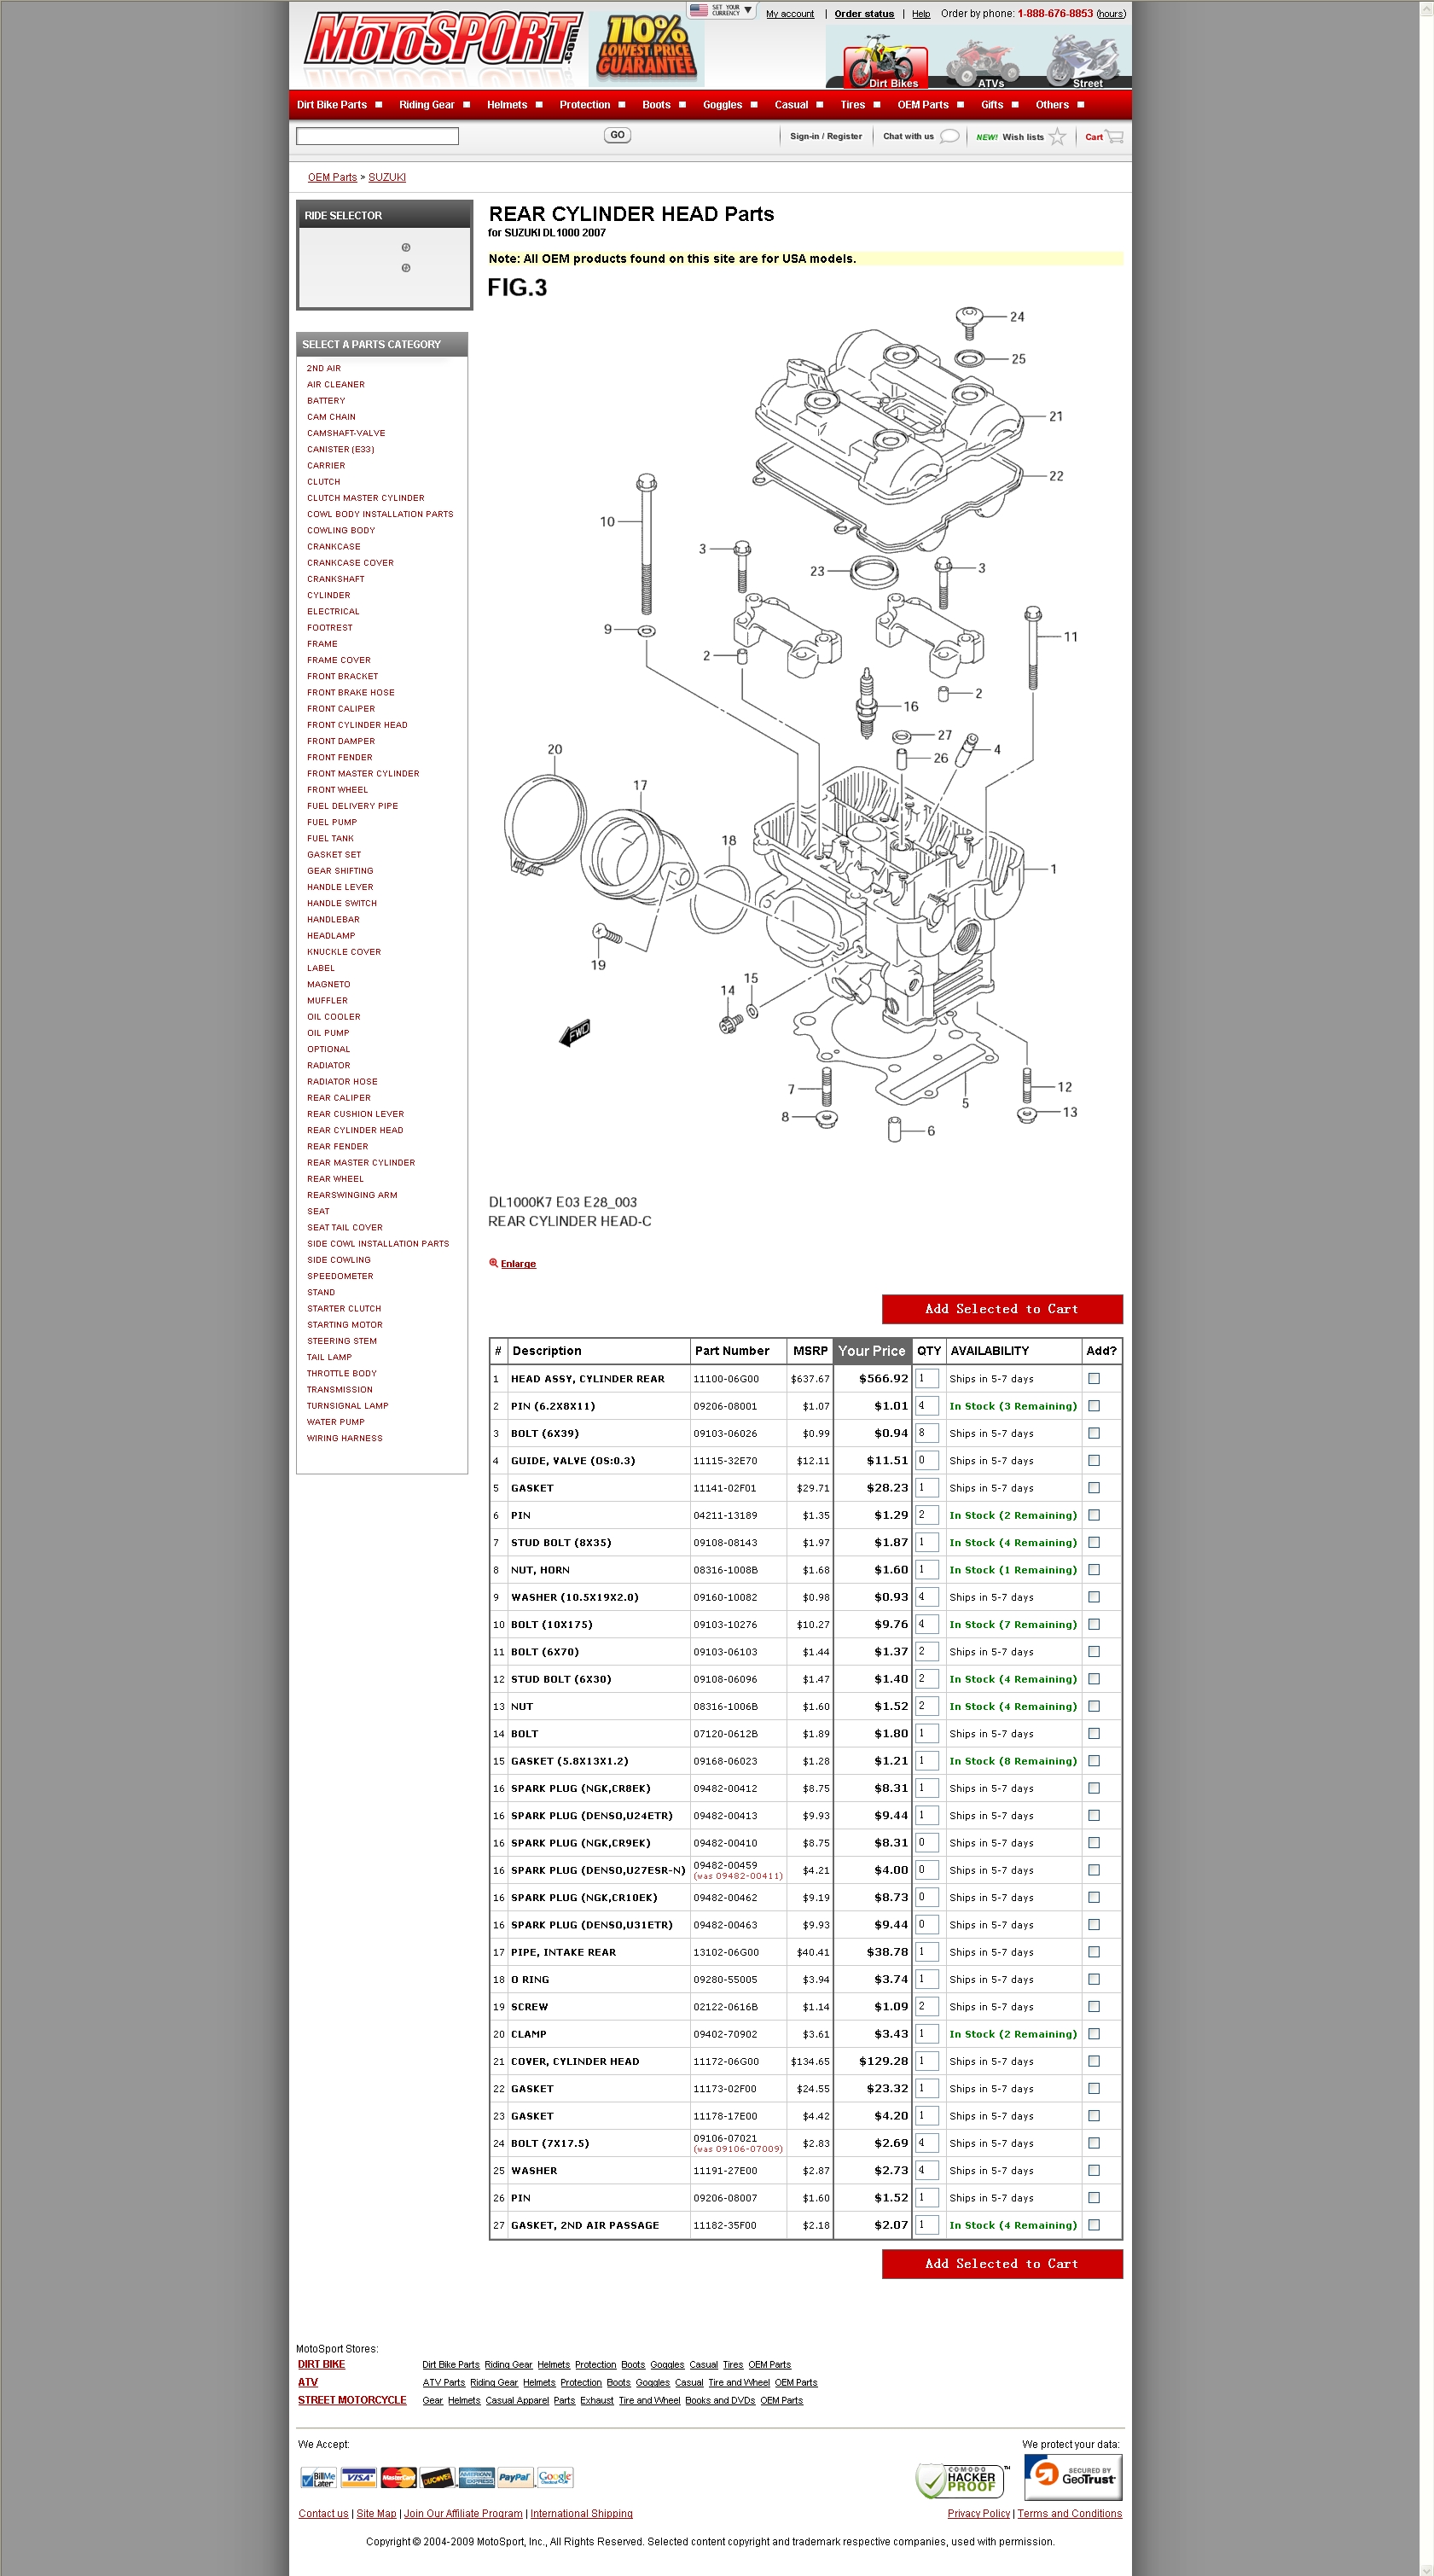
Task: Click the Bill Me Later logo
Action: (x=319, y=2477)
